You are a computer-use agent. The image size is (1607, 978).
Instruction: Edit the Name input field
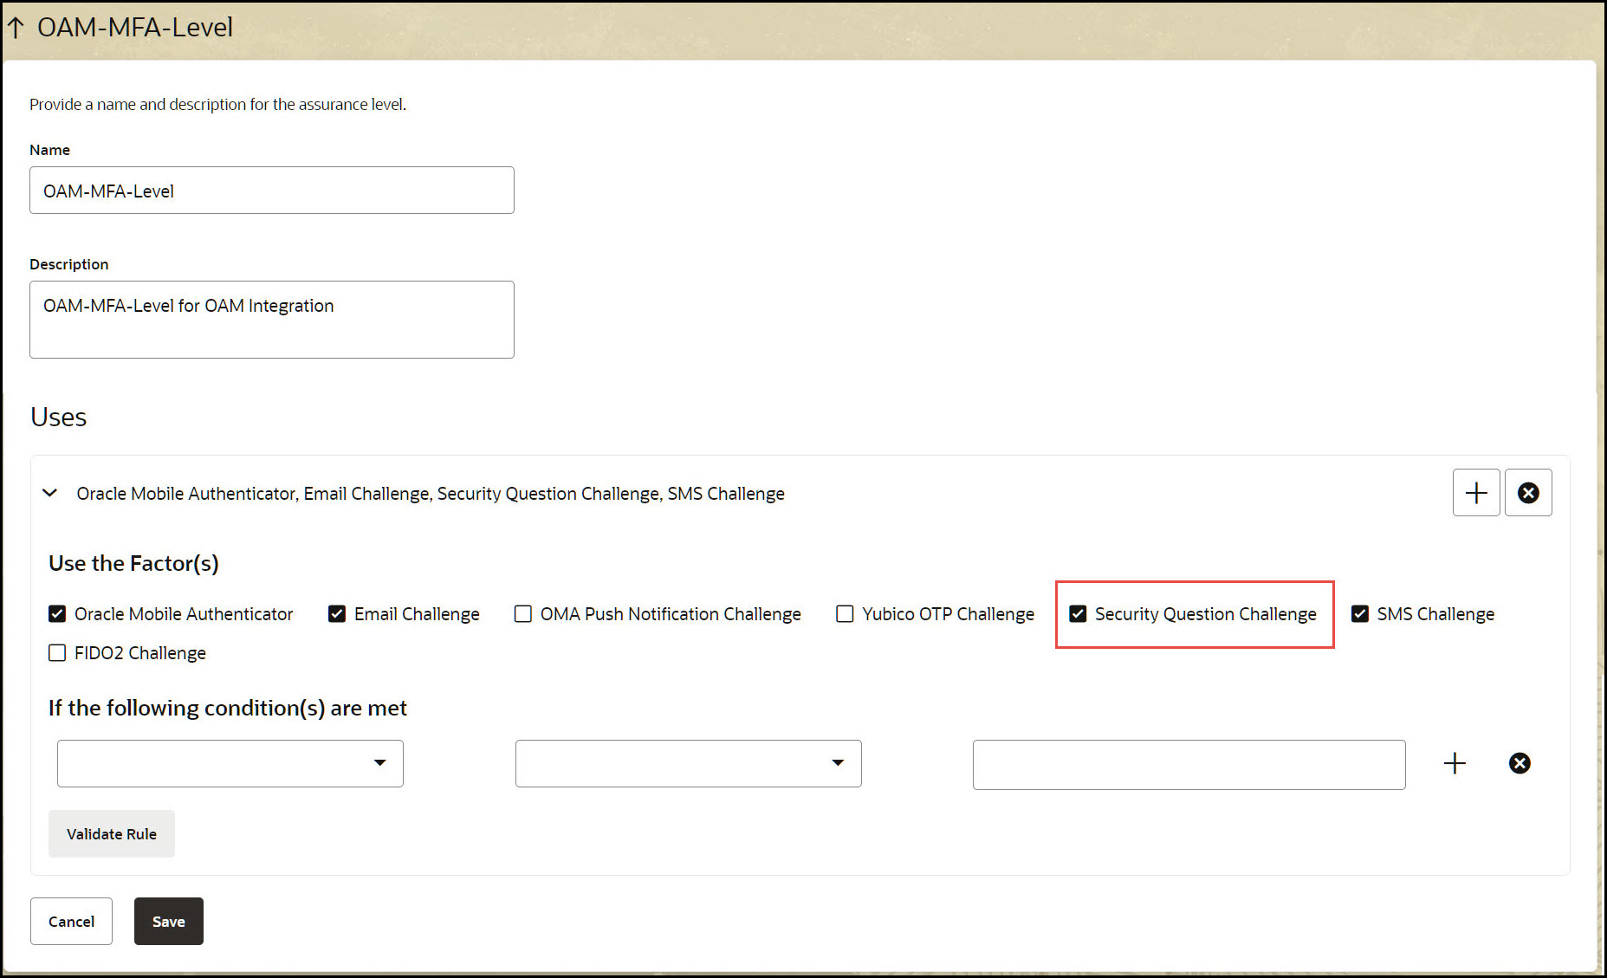click(x=272, y=191)
